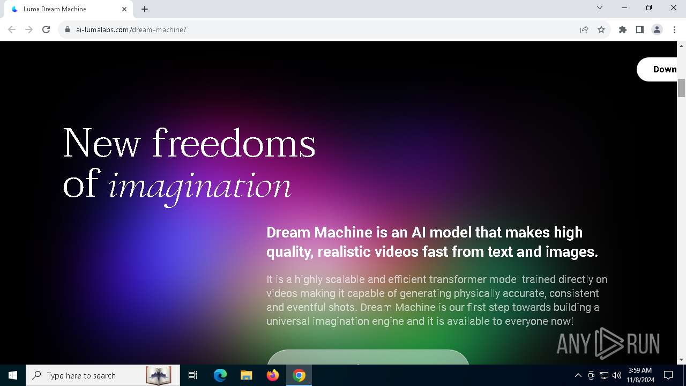Open a new tab with plus button

[145, 9]
